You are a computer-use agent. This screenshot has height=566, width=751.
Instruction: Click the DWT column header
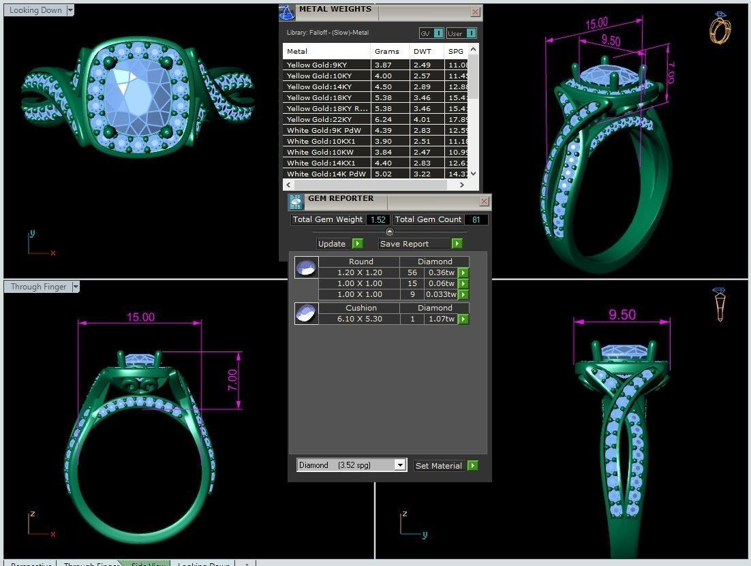(426, 51)
